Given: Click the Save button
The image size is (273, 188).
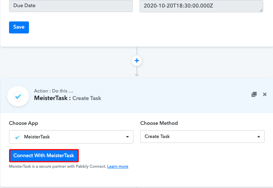Looking at the screenshot, I should [x=19, y=27].
